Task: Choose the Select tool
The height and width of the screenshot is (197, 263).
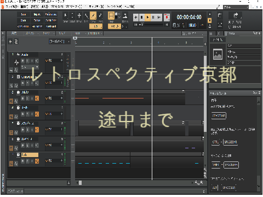Action: tap(72, 16)
